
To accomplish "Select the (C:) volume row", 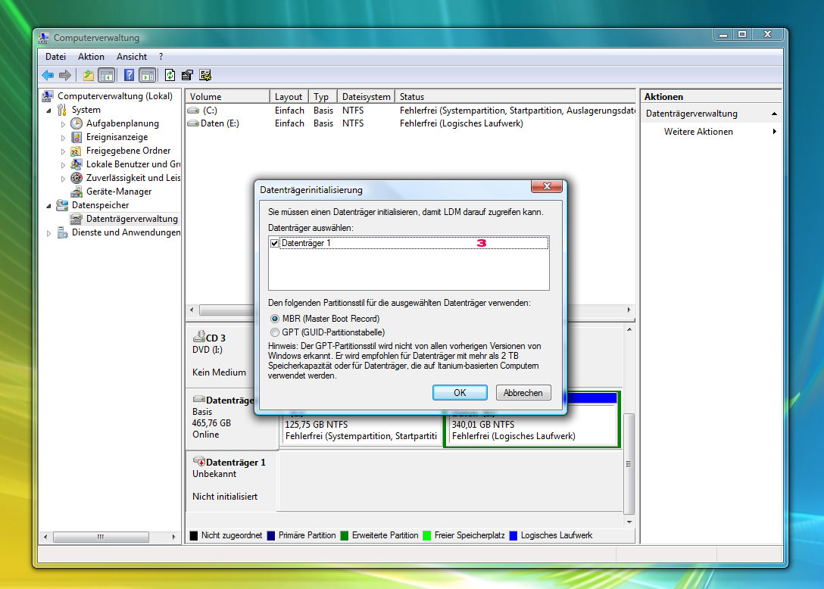I will (x=410, y=111).
